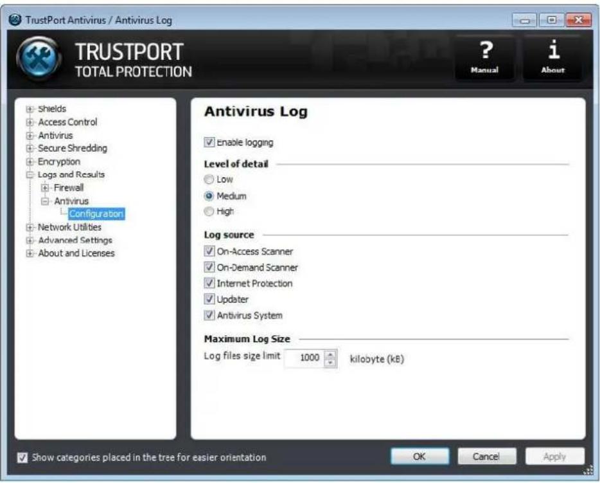
Task: Click the 'kilobyte (kB)' label
Action: 377,359
